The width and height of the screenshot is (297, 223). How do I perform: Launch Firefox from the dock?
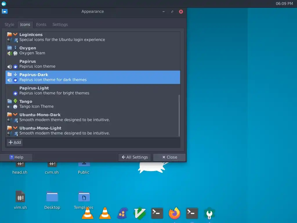point(174,213)
